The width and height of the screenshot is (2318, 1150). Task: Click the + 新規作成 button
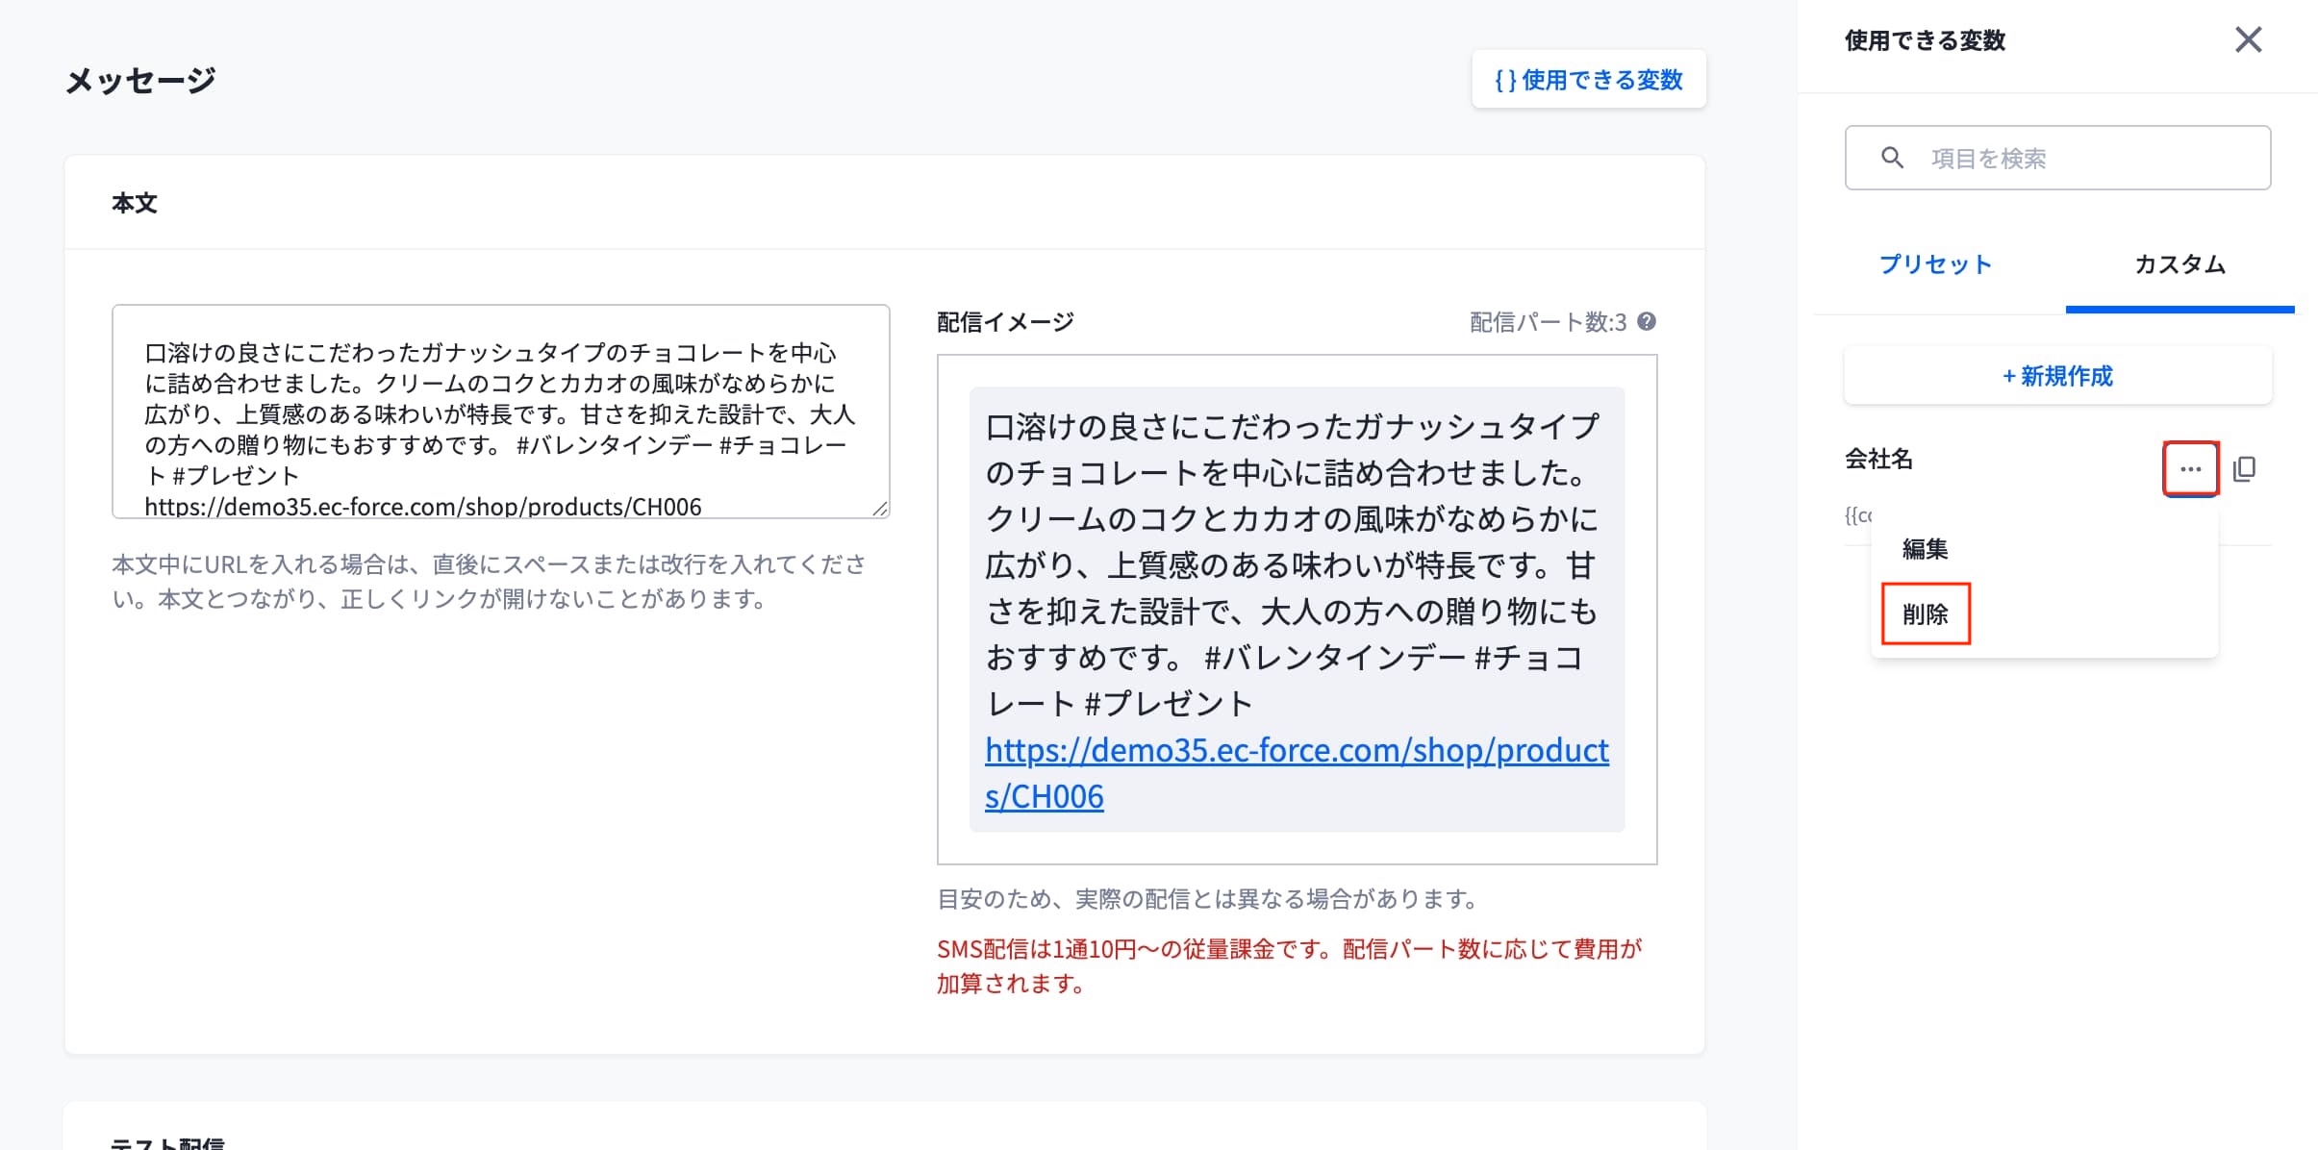point(2057,376)
